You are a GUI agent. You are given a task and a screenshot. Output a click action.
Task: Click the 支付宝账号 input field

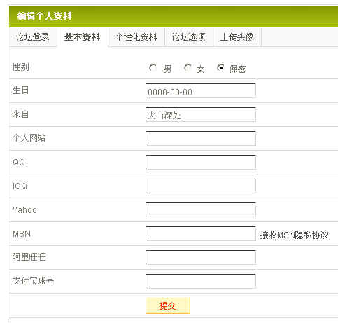(x=201, y=282)
